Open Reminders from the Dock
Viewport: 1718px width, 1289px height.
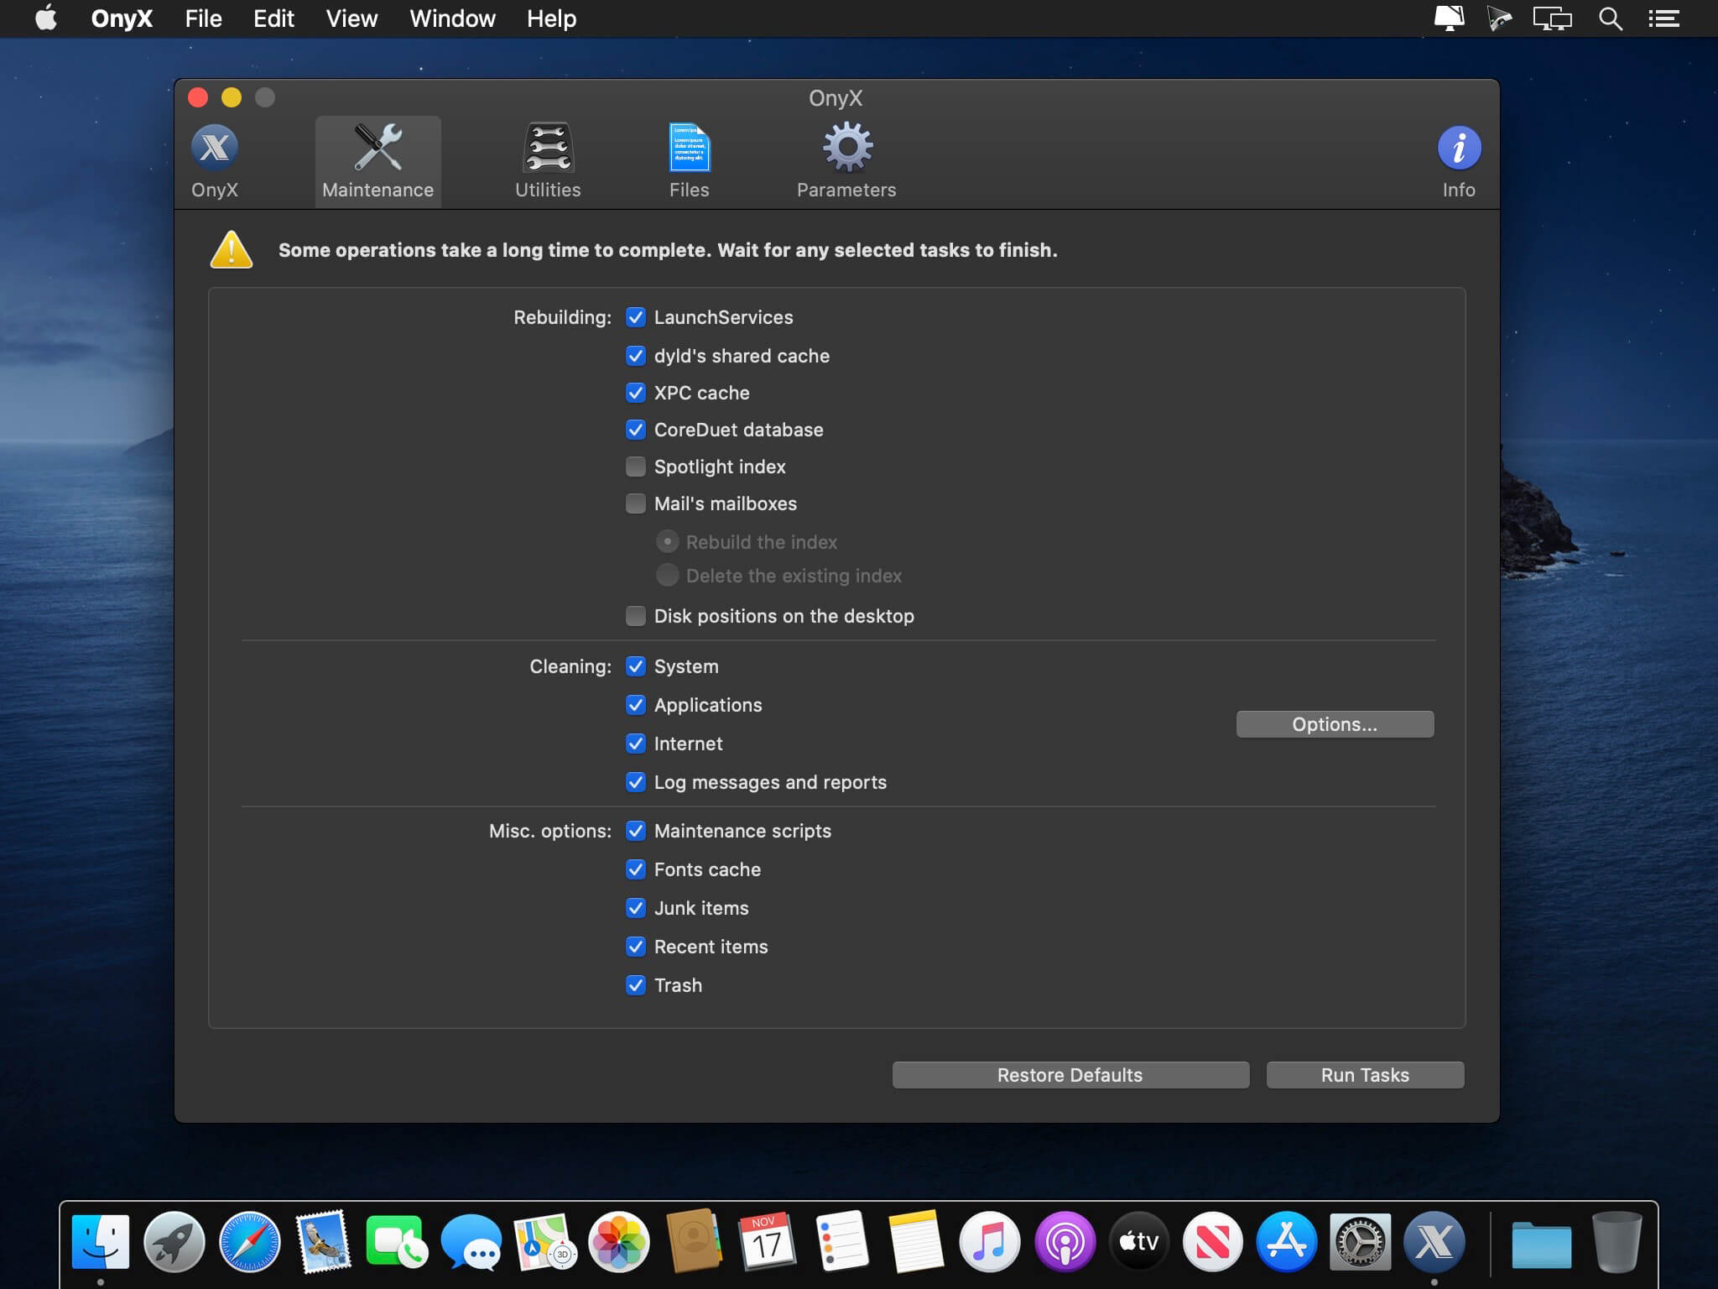[x=841, y=1241]
